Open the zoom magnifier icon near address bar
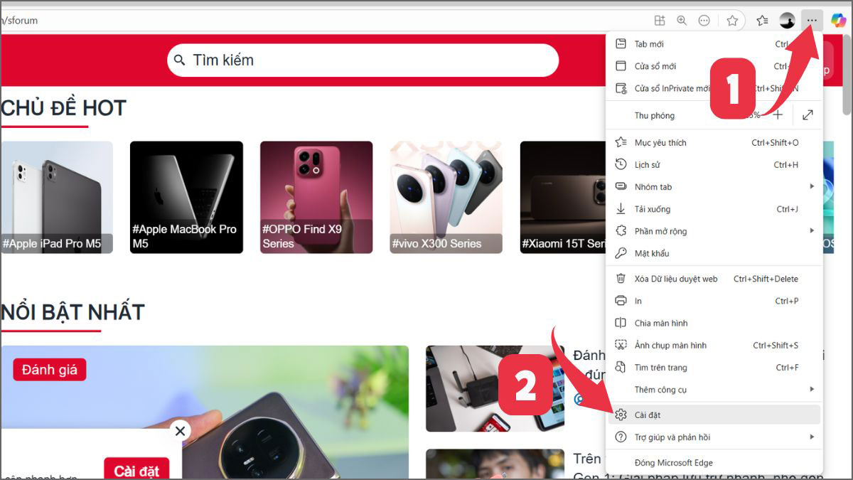Screen dimensions: 853x480 pos(681,20)
